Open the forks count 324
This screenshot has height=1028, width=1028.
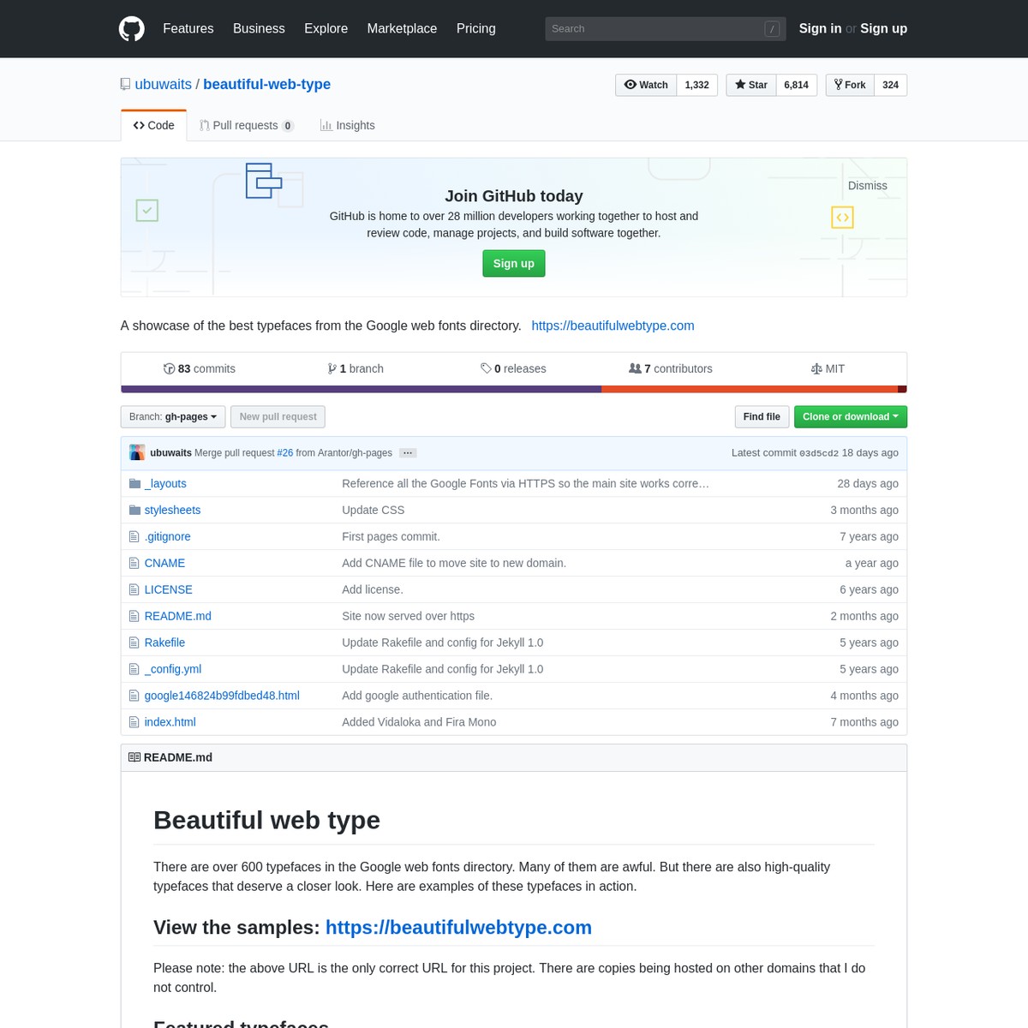click(891, 86)
